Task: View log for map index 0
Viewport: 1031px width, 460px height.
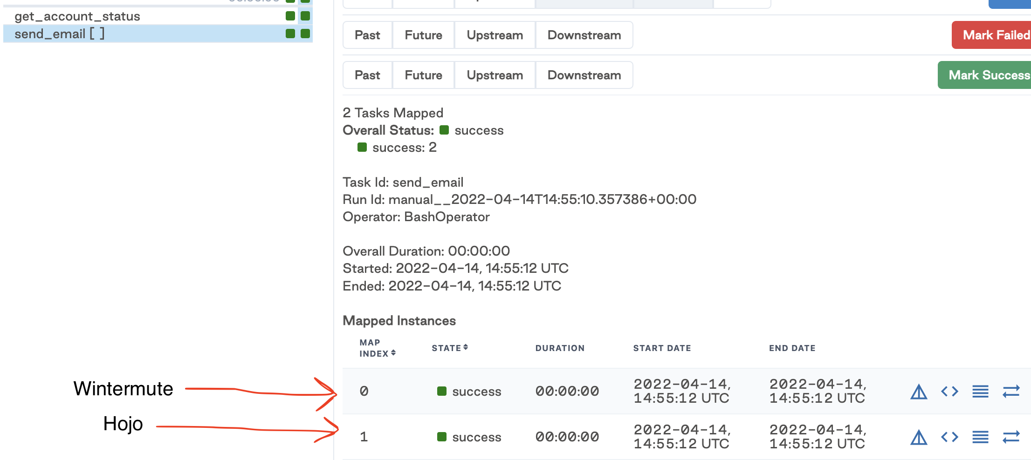Action: point(980,391)
